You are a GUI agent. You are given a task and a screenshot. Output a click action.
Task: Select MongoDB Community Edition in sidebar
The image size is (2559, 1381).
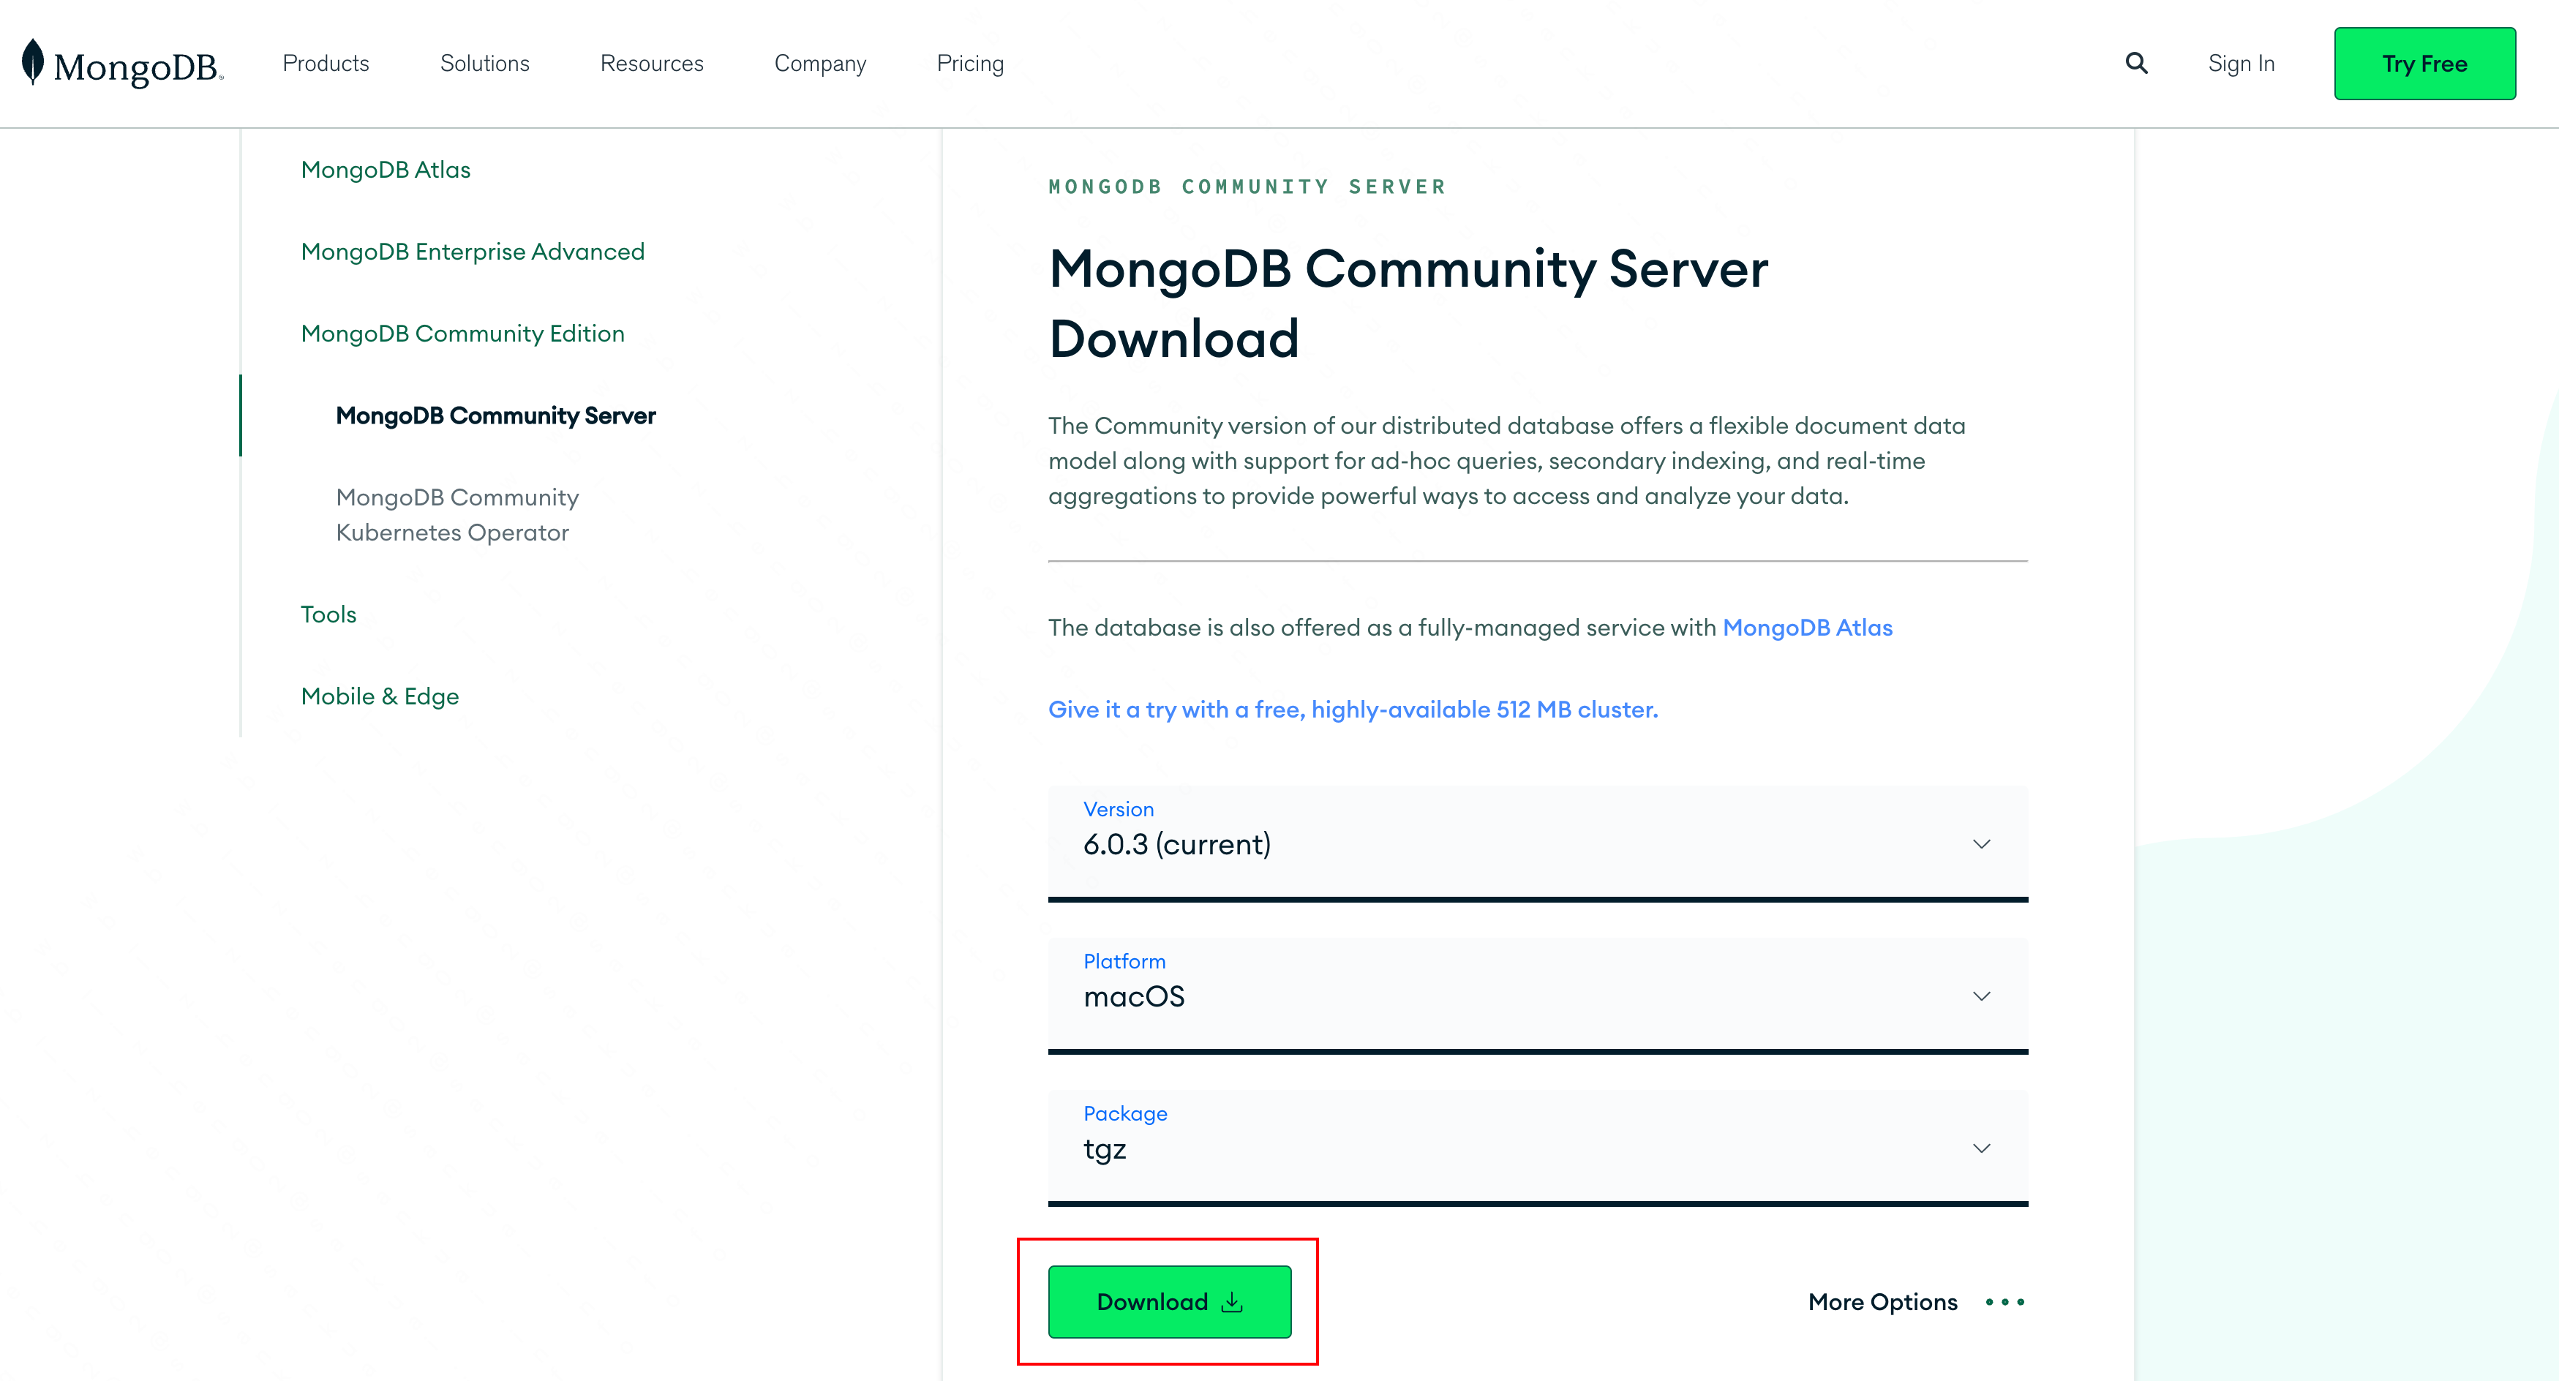[x=463, y=334]
